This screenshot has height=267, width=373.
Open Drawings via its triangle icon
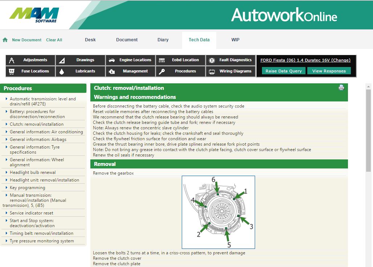click(x=62, y=60)
